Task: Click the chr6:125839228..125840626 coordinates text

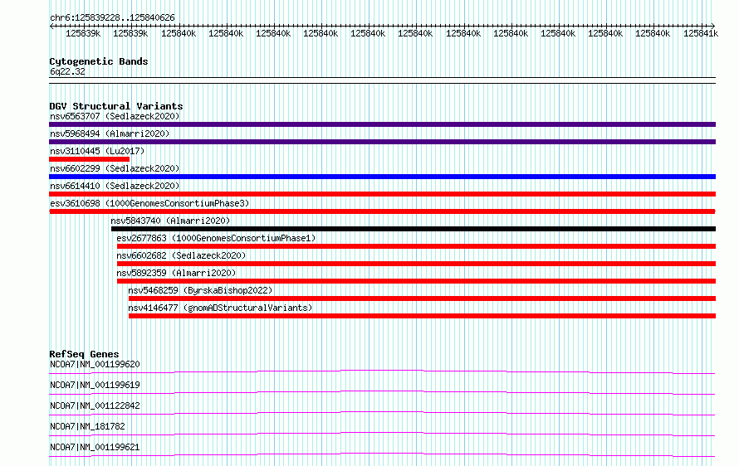Action: 112,18
